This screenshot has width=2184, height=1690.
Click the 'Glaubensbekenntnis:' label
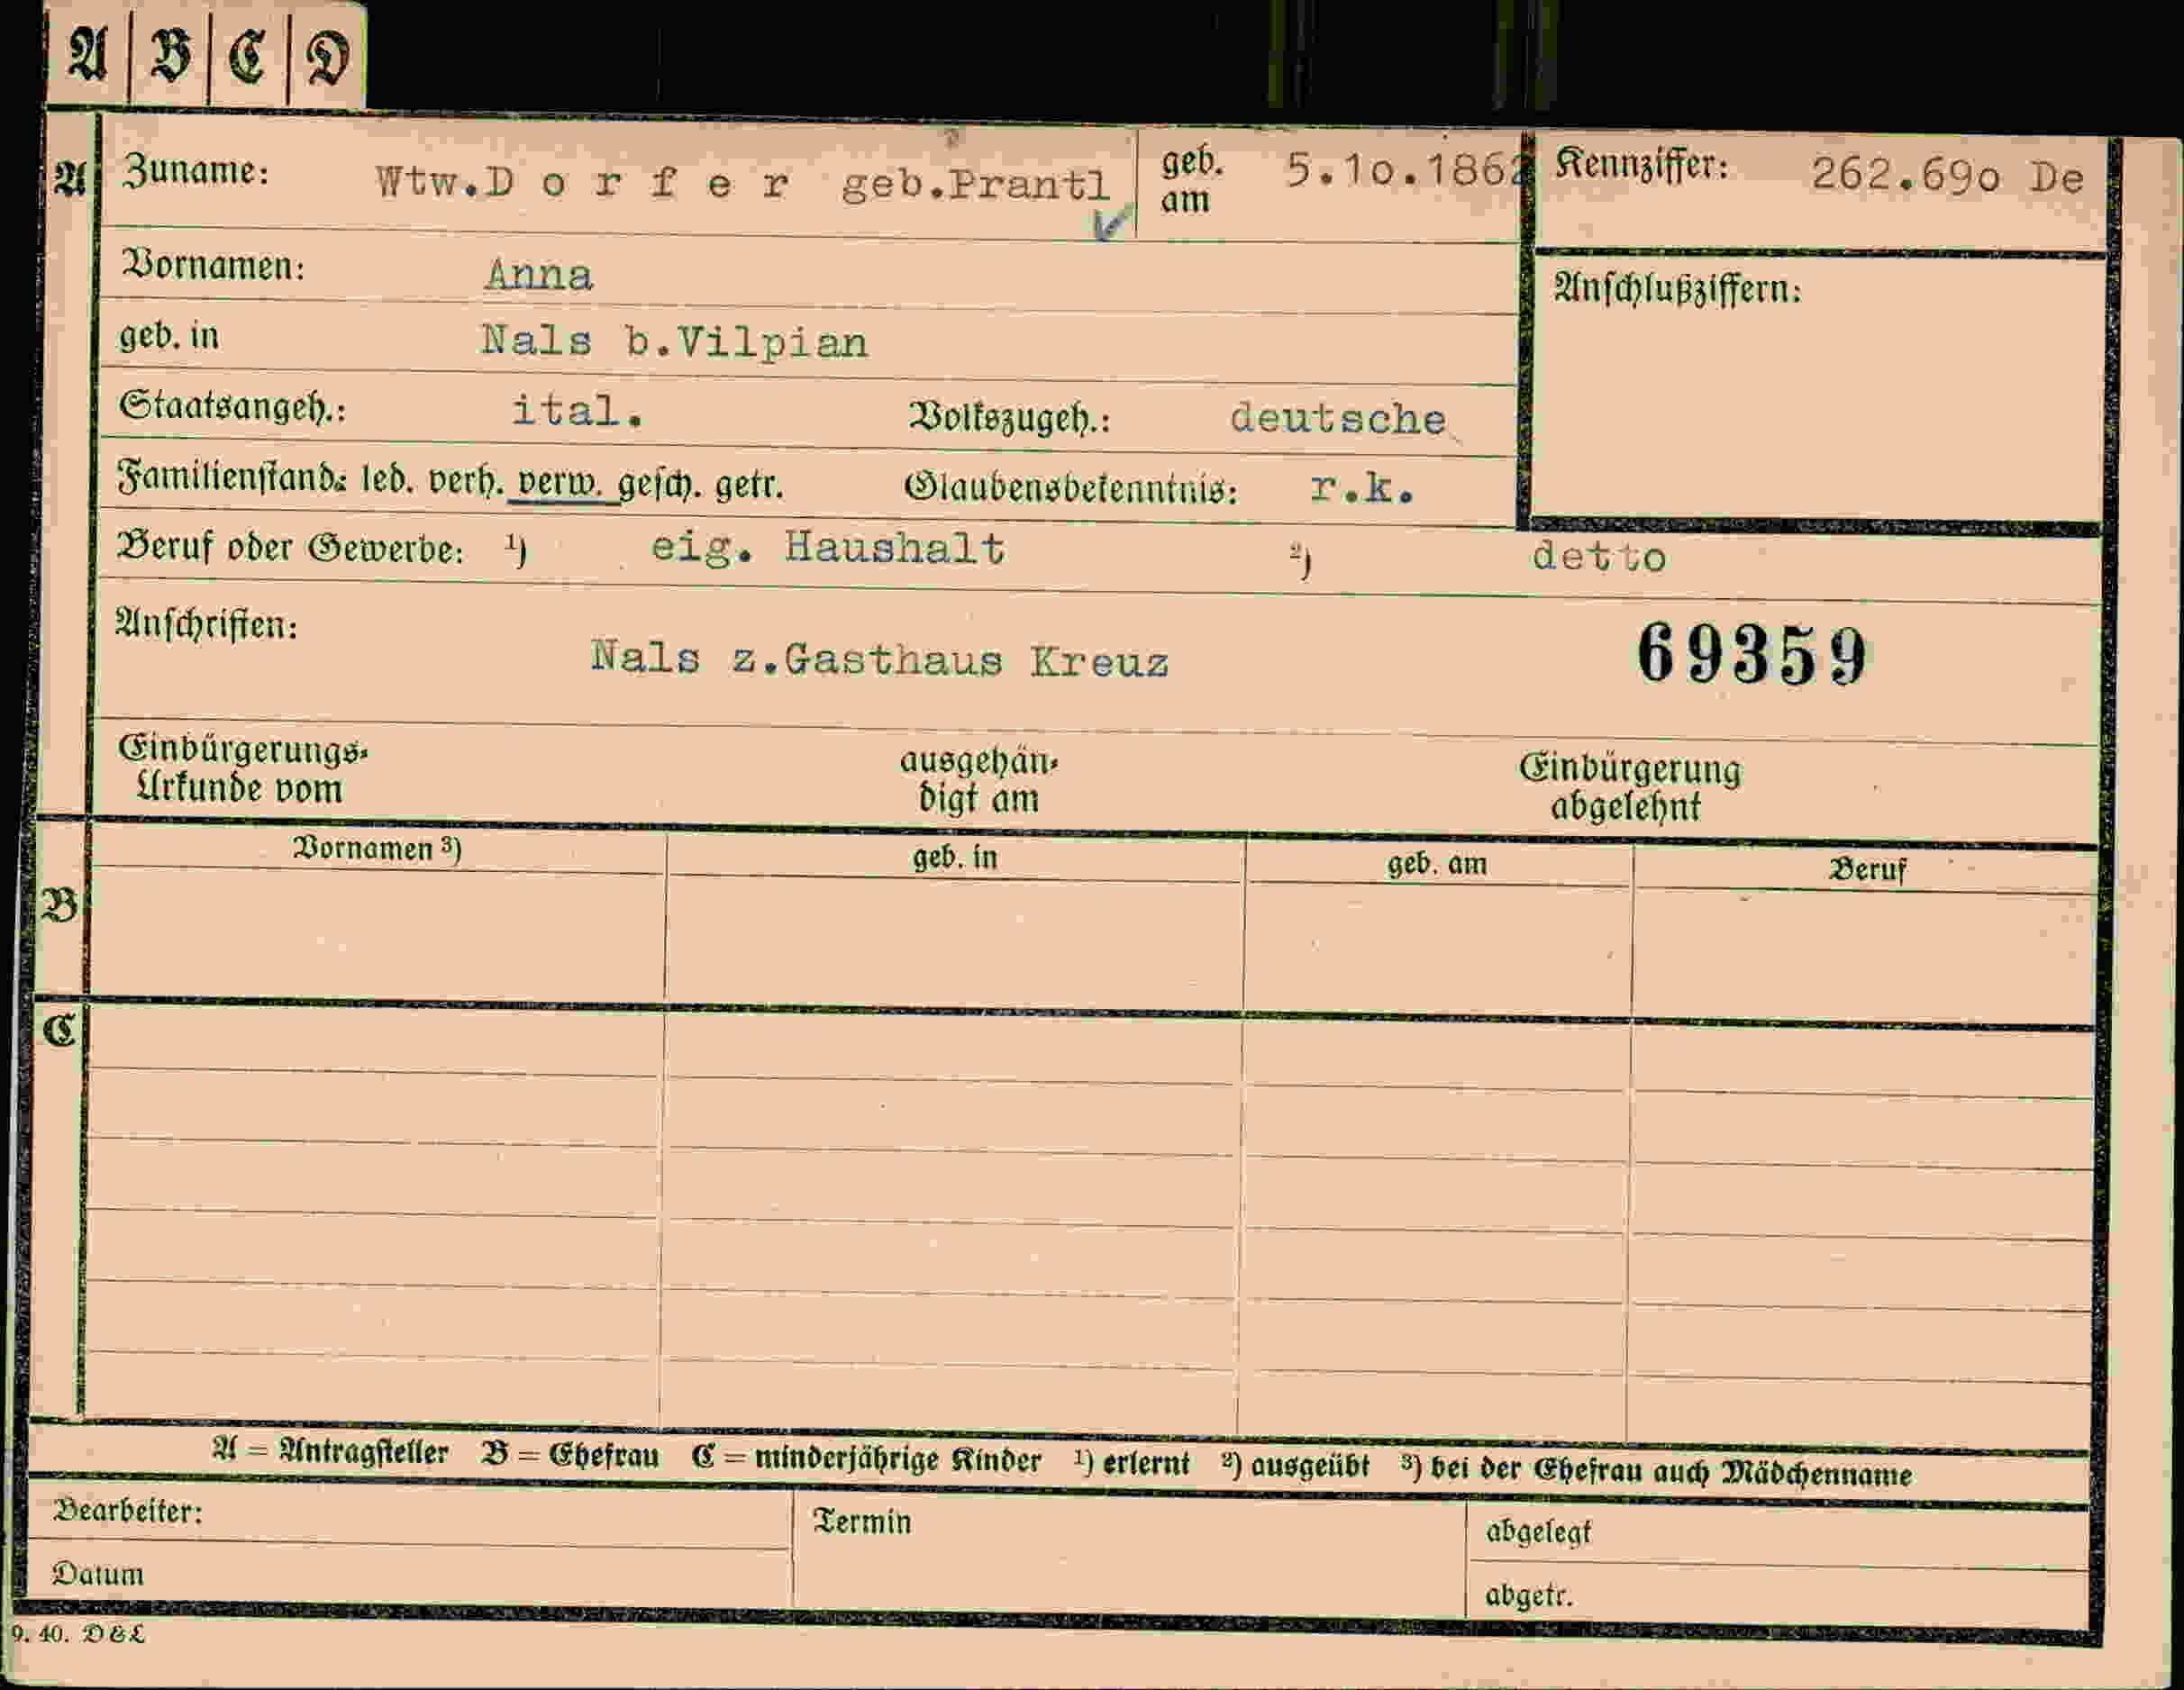tap(1071, 488)
